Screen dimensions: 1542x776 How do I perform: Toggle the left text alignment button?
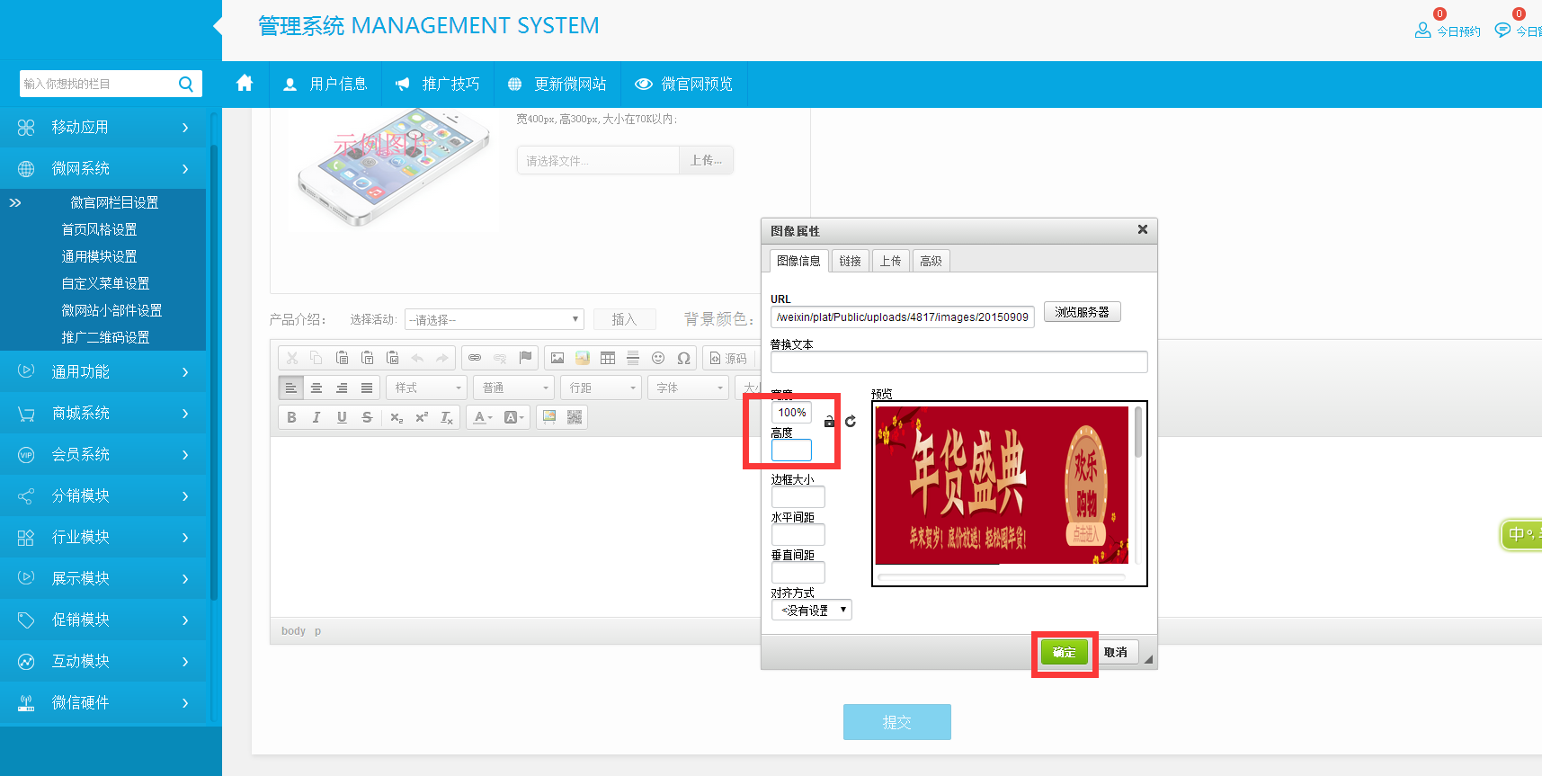tap(290, 388)
